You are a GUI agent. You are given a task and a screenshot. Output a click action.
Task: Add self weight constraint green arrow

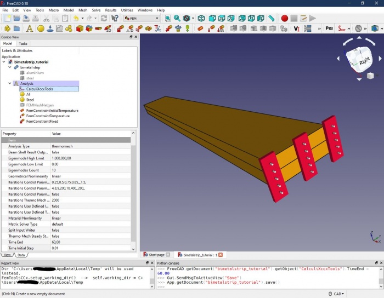[x=188, y=28]
